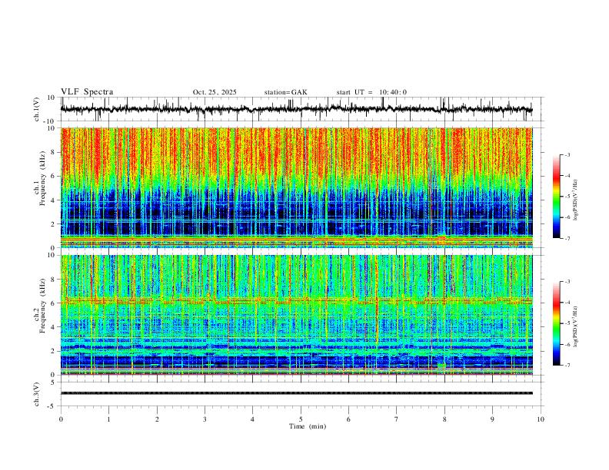The image size is (609, 470).
Task: Click inside the ch.1 spectrogram panel
Action: click(296, 187)
